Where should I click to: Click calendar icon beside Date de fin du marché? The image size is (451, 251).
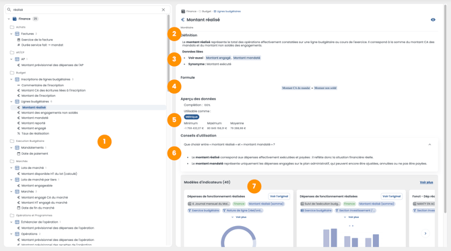(x=19, y=207)
